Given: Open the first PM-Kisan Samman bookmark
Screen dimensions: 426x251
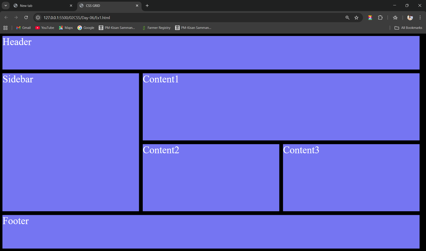Looking at the screenshot, I should click(x=117, y=28).
